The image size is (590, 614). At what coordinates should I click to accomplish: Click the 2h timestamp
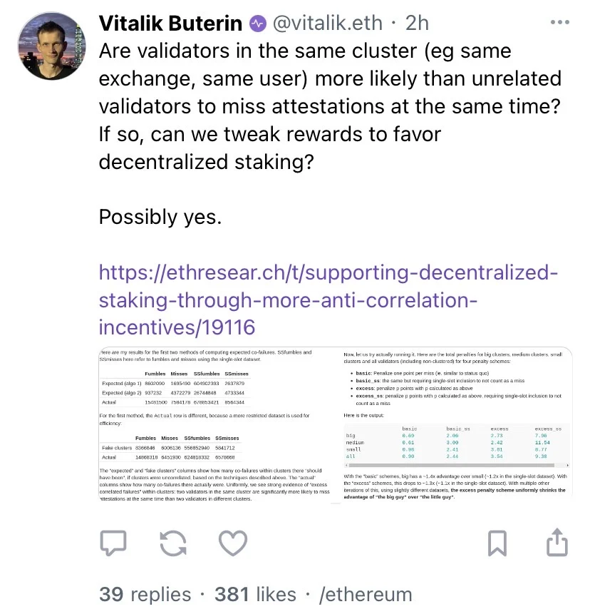[x=417, y=22]
